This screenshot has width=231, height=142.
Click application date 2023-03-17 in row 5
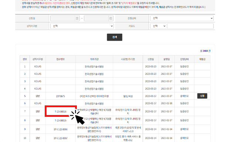tap(151, 96)
